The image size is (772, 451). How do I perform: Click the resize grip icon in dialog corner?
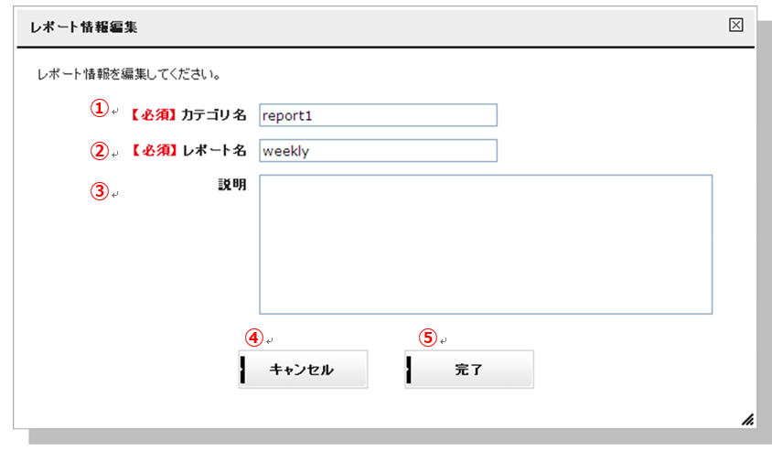point(747,420)
